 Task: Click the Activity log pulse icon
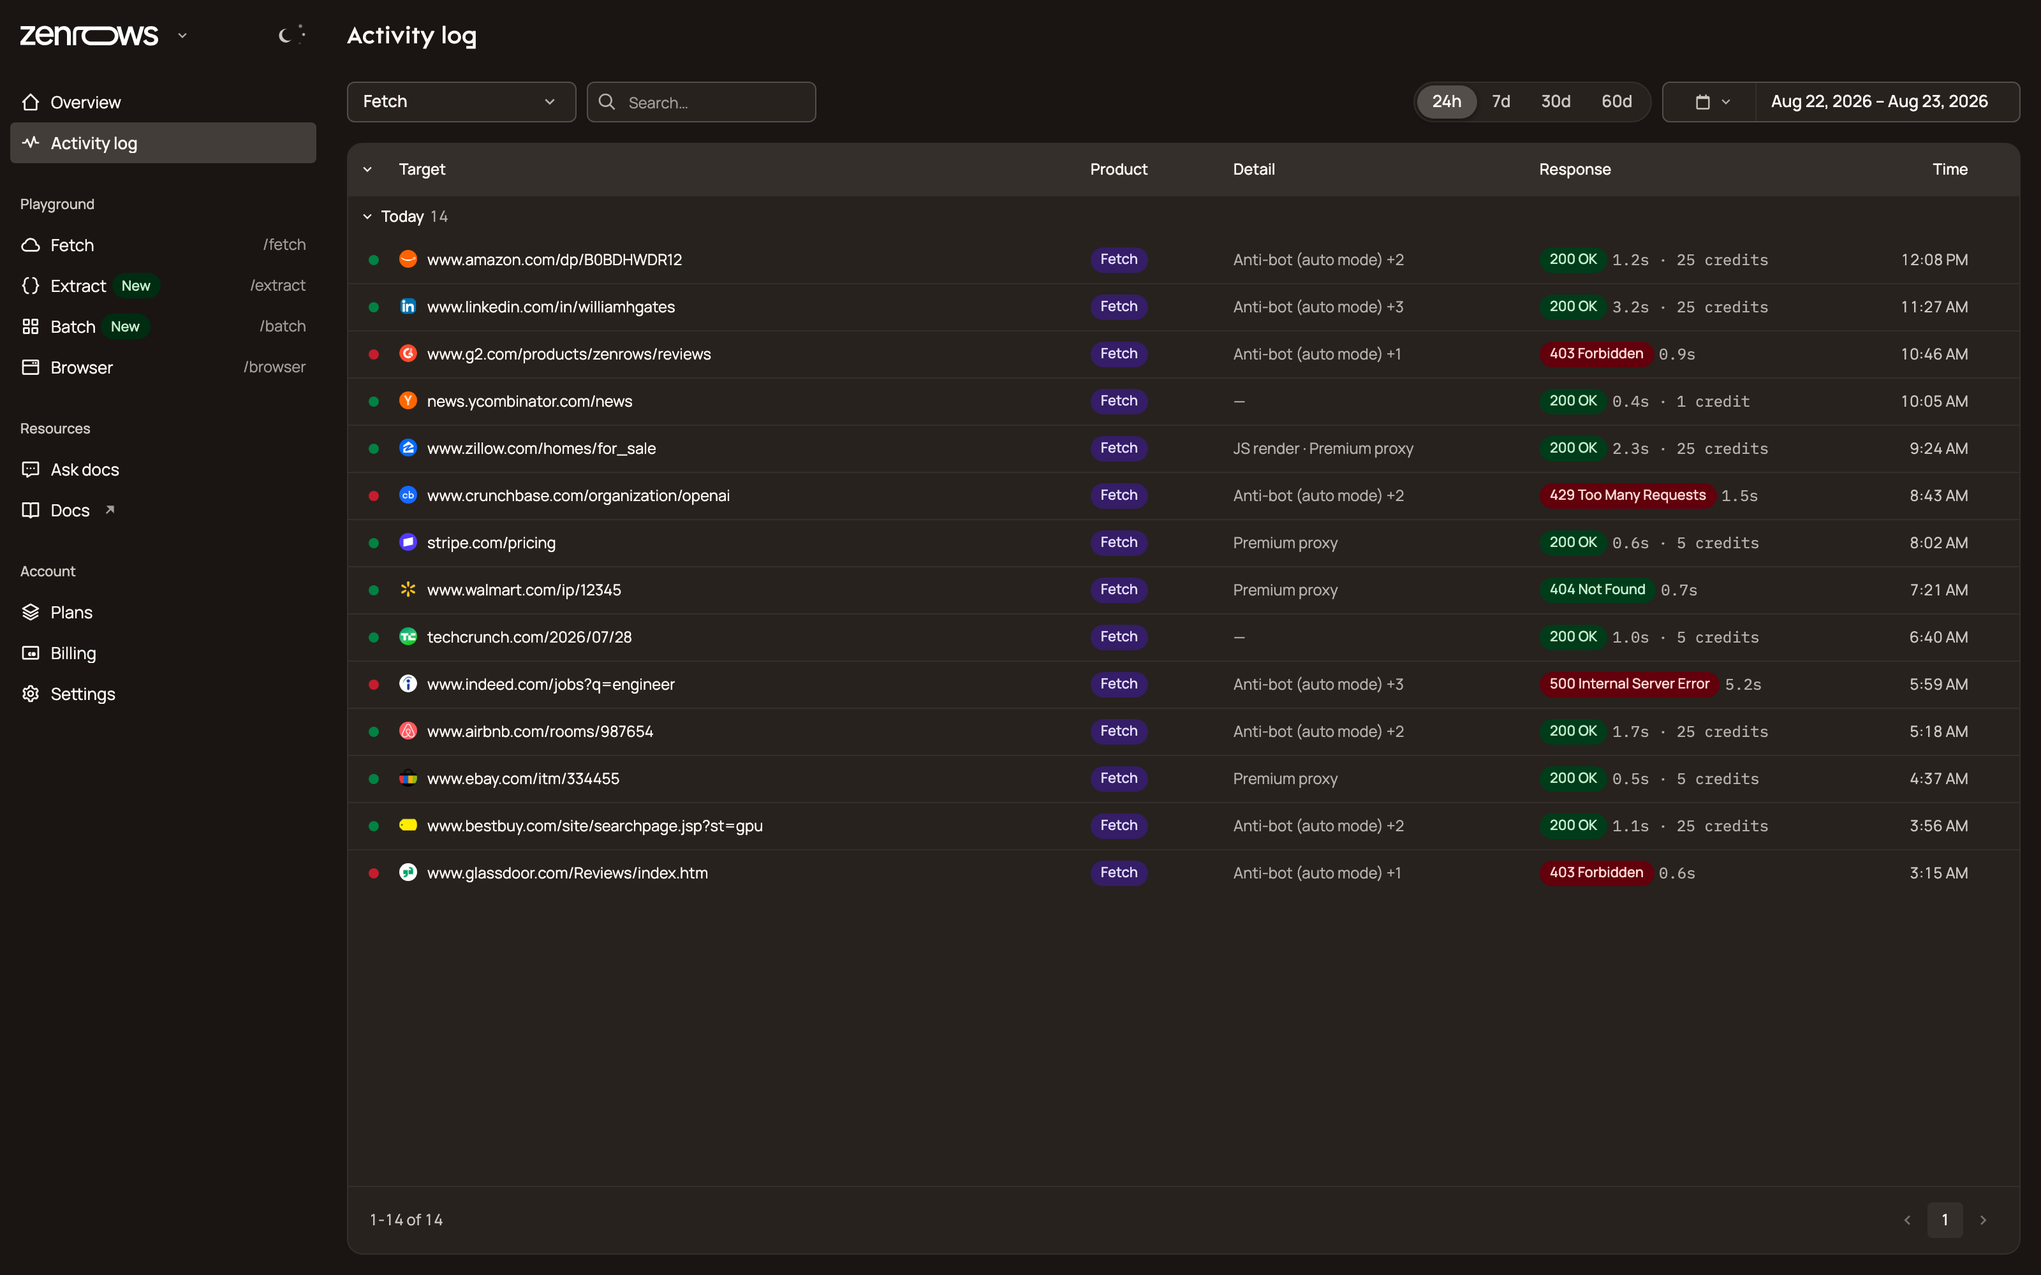tap(31, 143)
